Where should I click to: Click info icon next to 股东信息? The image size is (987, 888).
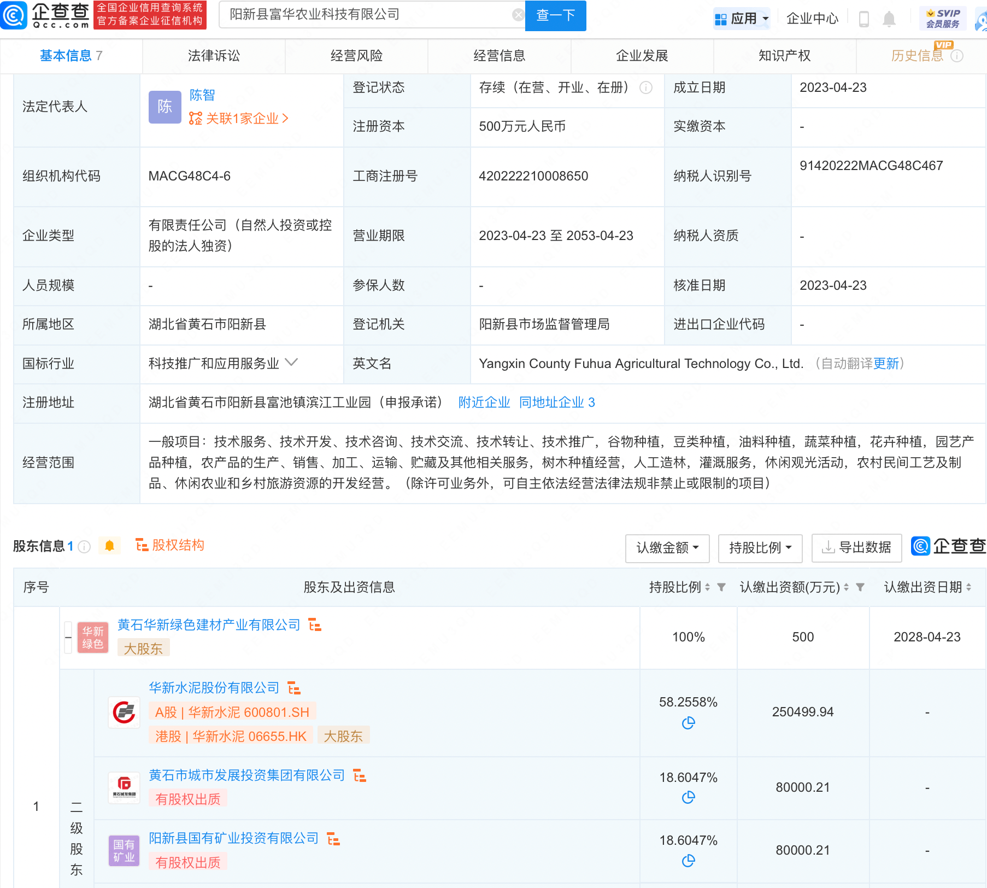[84, 546]
